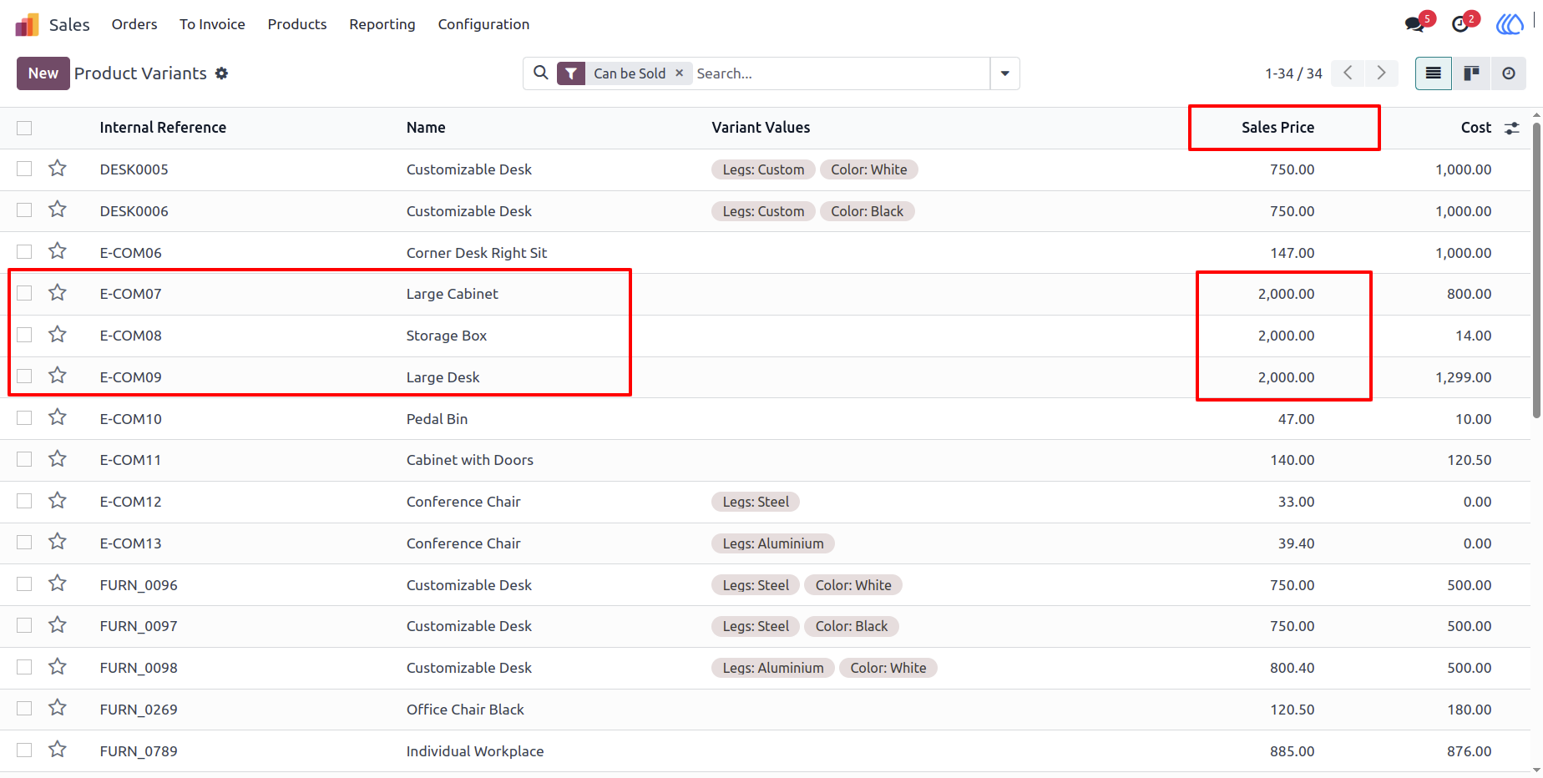Open the To Invoice menu
Screen dimensions: 1543x778
[x=212, y=24]
